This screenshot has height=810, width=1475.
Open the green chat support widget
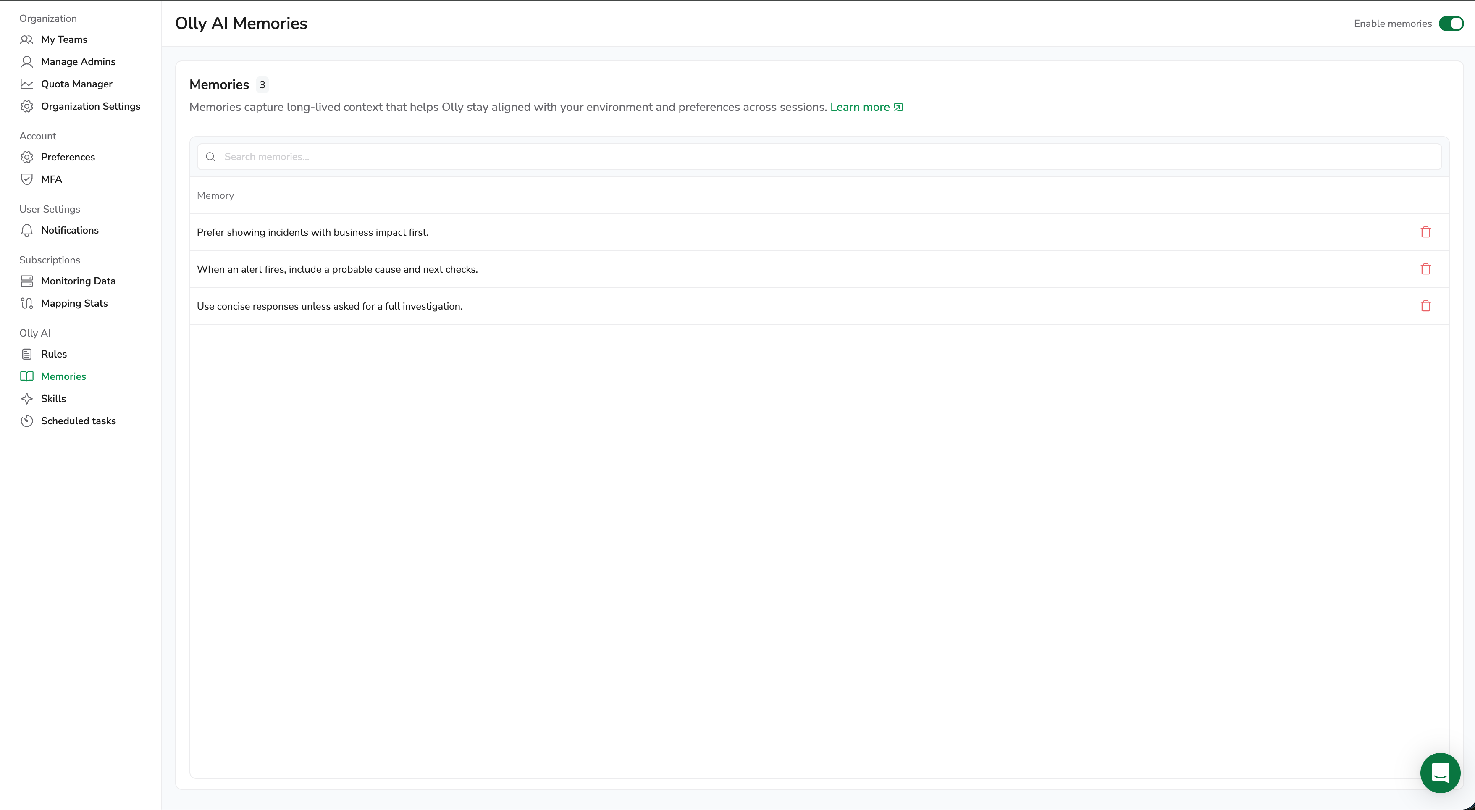click(1440, 773)
